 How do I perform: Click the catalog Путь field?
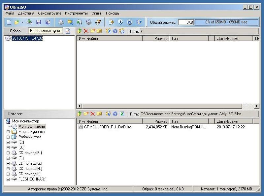coord(199,114)
